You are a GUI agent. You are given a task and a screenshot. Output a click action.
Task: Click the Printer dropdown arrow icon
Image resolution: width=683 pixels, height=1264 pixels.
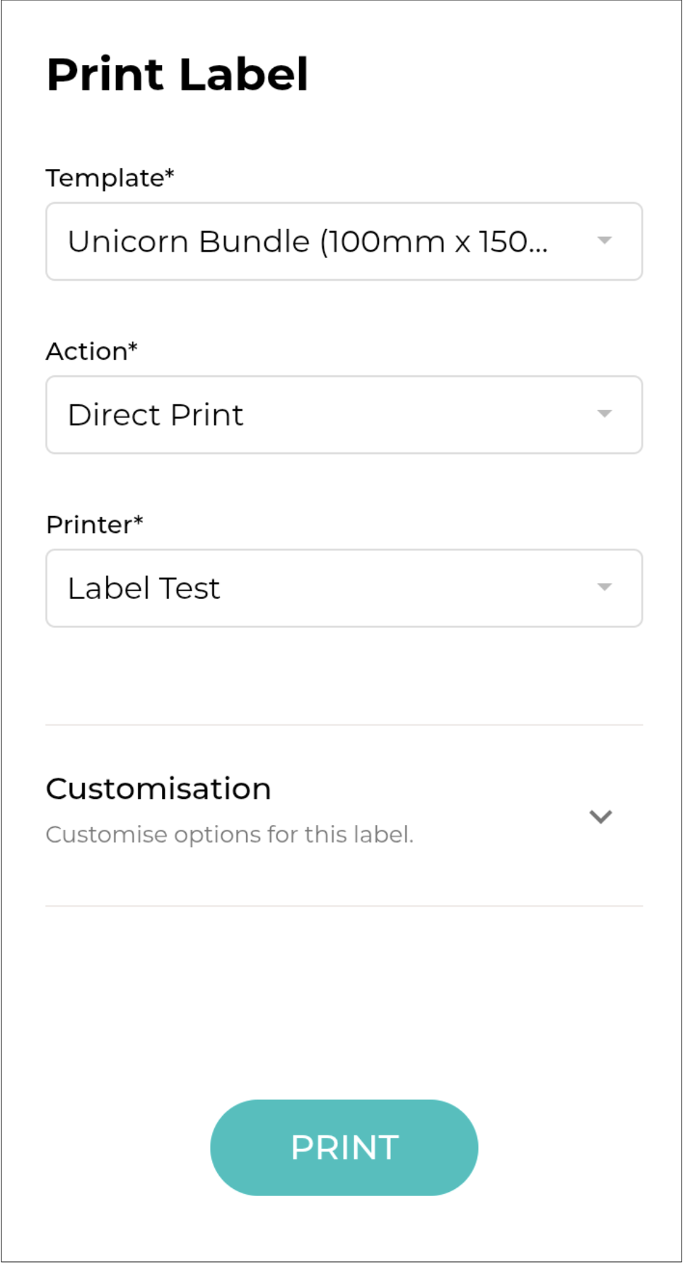[604, 587]
